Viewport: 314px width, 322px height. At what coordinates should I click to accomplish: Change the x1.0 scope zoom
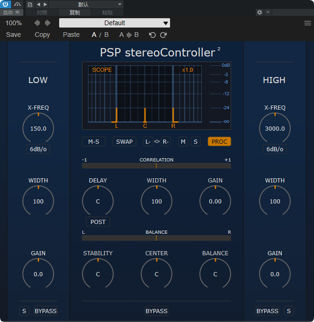(187, 70)
